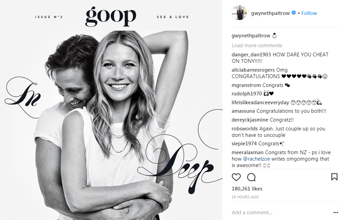This screenshot has width=342, height=220.
Task: Open the three-dot more options menu
Action: (336, 213)
